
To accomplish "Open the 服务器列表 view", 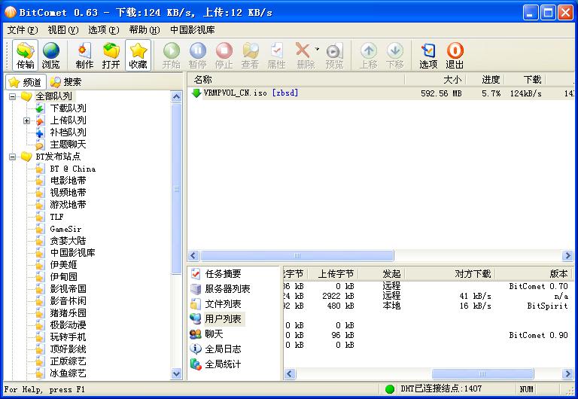I will [227, 289].
